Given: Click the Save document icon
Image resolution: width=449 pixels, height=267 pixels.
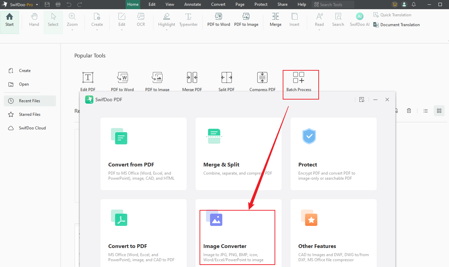Looking at the screenshot, I should [x=47, y=4].
